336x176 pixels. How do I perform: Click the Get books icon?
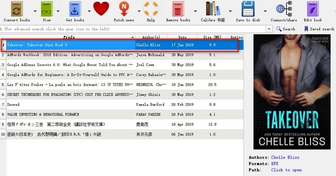pyautogui.click(x=75, y=9)
